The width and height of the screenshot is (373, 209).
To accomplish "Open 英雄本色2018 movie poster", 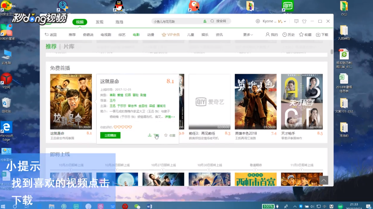I will click(x=256, y=102).
